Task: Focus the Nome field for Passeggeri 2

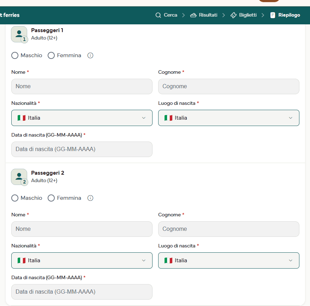Action: point(82,229)
